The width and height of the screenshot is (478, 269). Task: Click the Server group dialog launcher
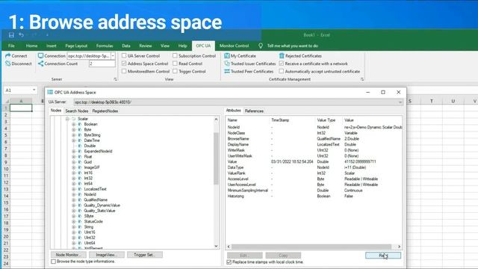tap(115, 79)
